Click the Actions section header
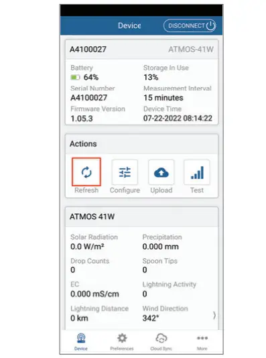The image size is (266, 358). pyautogui.click(x=141, y=144)
